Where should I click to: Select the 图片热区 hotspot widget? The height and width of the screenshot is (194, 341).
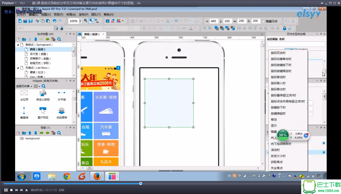43,113
